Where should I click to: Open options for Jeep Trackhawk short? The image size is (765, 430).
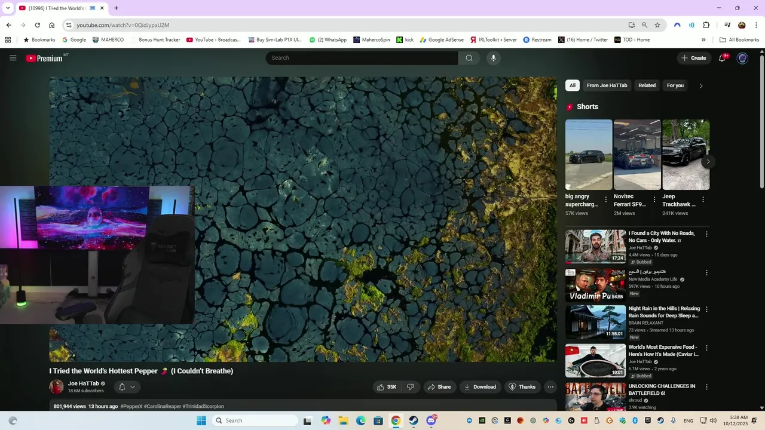pos(703,199)
